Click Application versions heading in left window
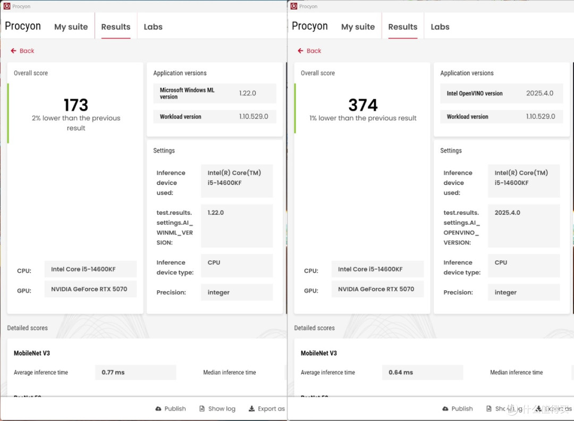The image size is (574, 421). click(180, 73)
